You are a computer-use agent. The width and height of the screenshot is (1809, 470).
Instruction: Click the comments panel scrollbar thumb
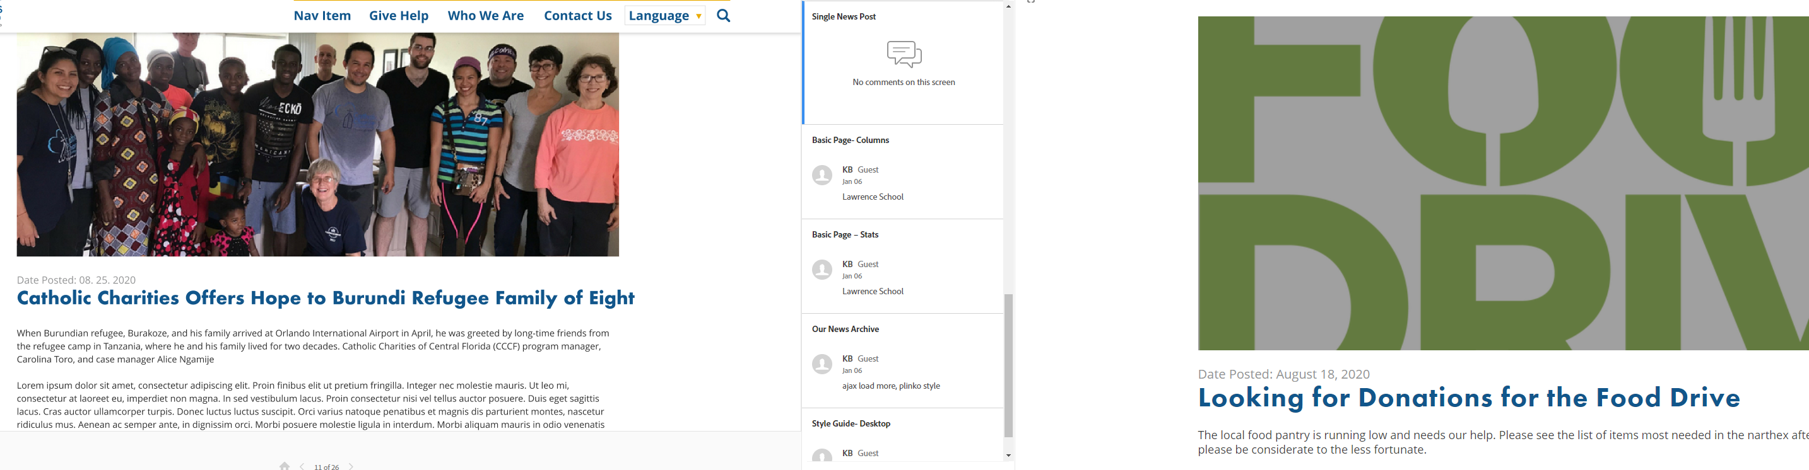[1008, 365]
